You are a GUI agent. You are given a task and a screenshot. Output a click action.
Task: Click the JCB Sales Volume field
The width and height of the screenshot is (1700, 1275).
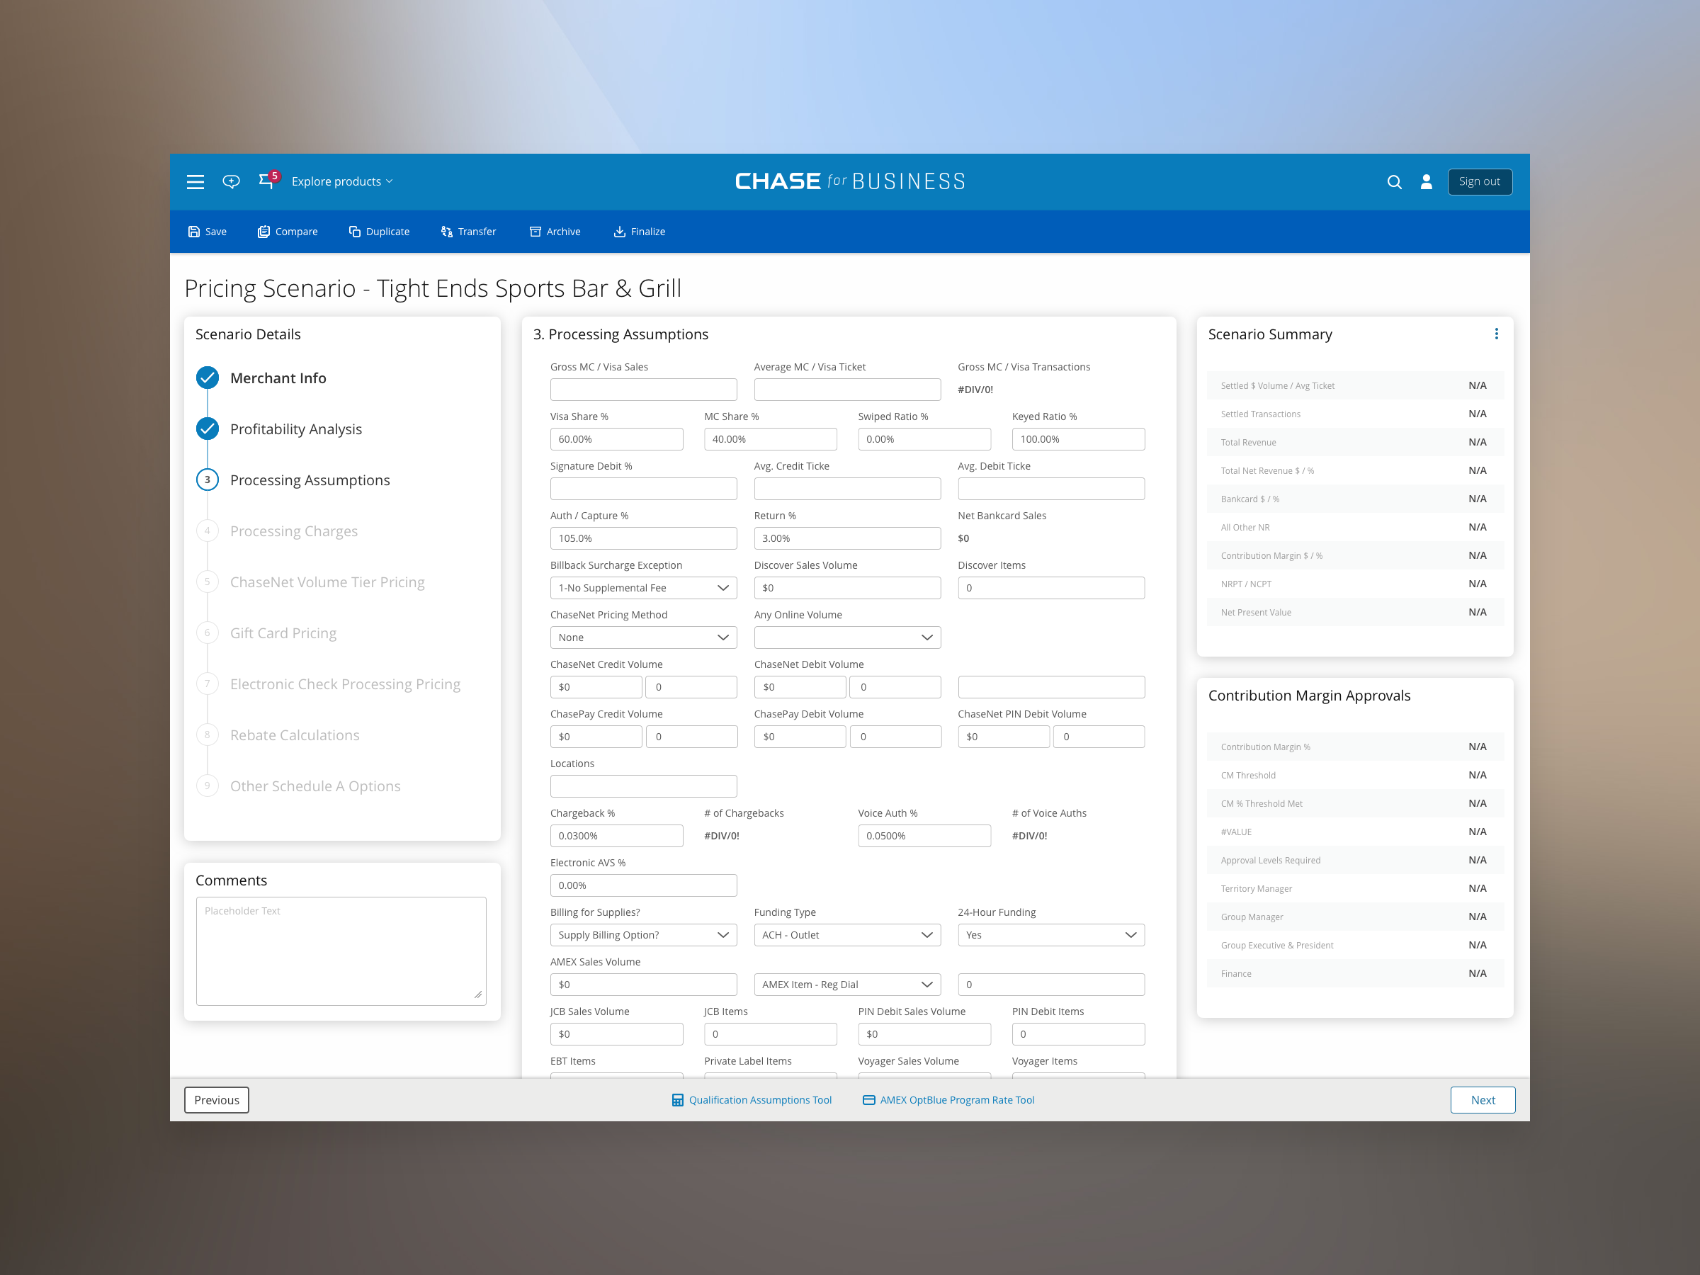click(x=616, y=1033)
